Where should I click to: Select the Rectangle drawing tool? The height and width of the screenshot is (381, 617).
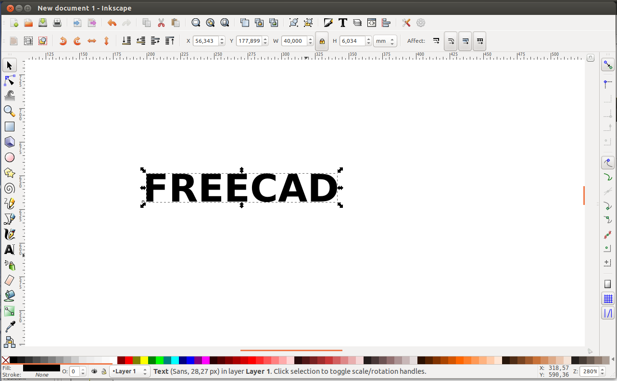point(10,127)
